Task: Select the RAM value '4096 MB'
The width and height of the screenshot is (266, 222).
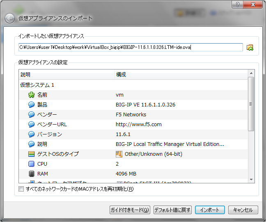Action: [x=126, y=174]
